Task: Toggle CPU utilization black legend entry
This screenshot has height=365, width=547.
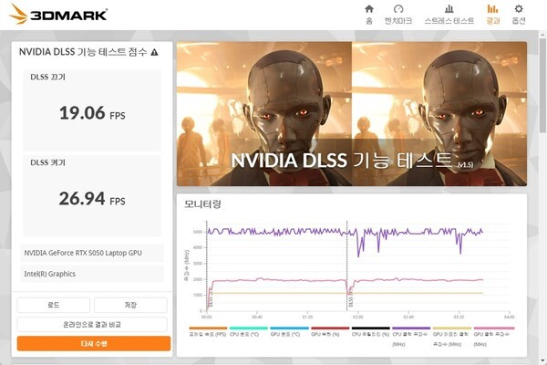Action: pos(370,332)
